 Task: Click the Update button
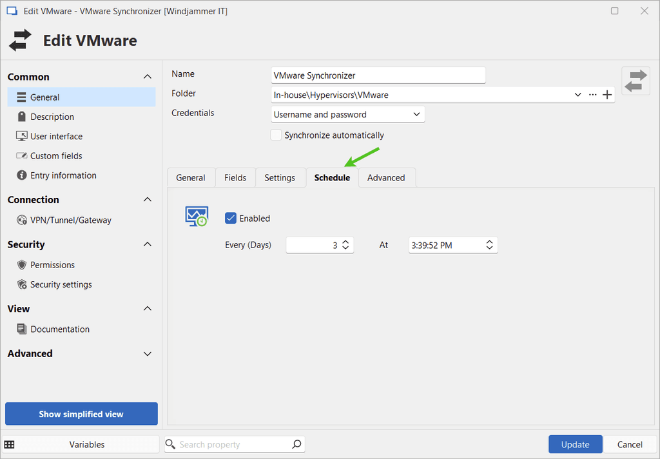tap(575, 444)
